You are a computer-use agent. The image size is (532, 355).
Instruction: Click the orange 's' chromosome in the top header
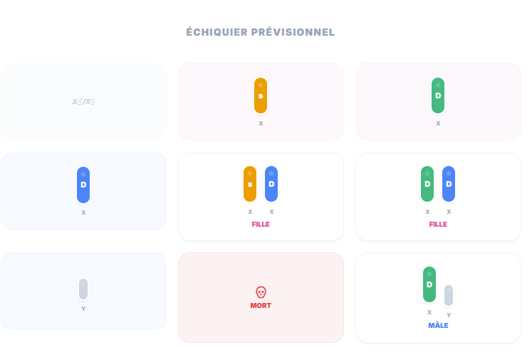click(261, 96)
